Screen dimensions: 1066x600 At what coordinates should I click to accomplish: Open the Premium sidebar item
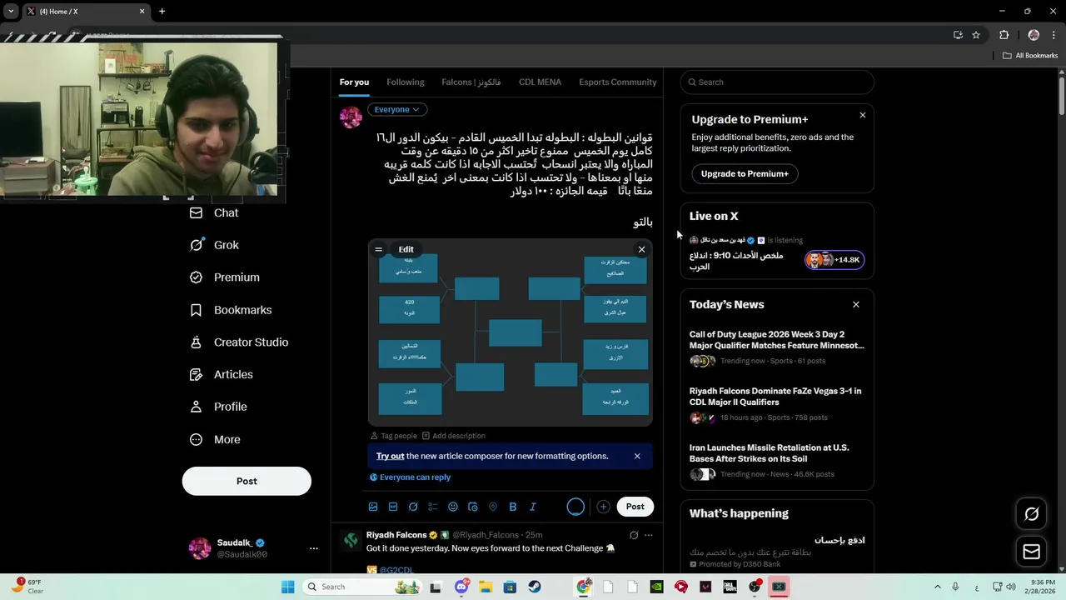(x=225, y=277)
